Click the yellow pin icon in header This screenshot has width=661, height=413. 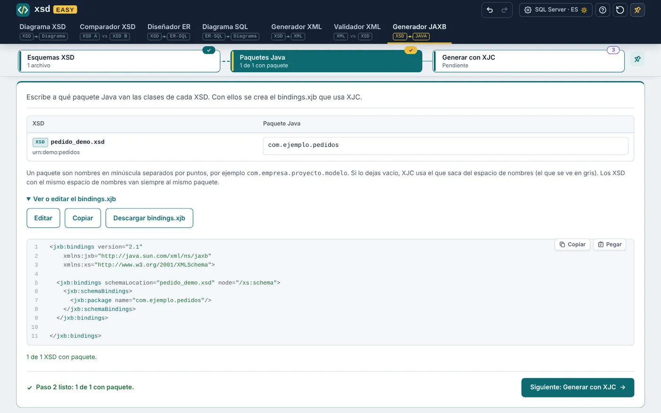point(637,10)
